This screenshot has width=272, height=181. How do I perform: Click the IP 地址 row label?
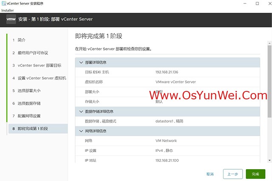coord(91,160)
